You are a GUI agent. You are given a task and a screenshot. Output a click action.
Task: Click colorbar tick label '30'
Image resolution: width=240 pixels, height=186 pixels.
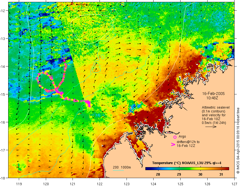click(200, 174)
